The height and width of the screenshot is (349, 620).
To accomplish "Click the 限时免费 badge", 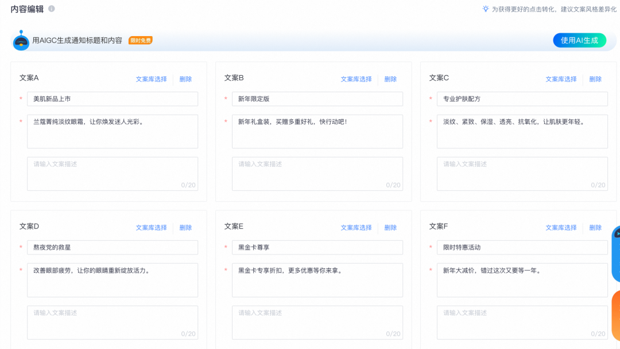I will pos(141,40).
